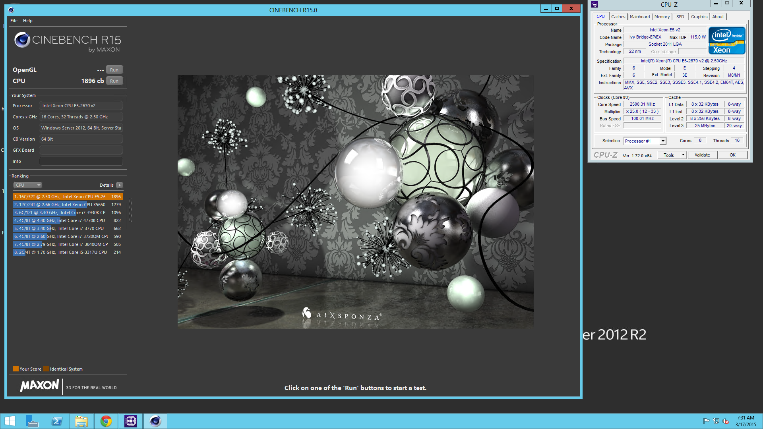Click the CPU-Z title bar app icon
This screenshot has height=429, width=763.
pos(595,4)
